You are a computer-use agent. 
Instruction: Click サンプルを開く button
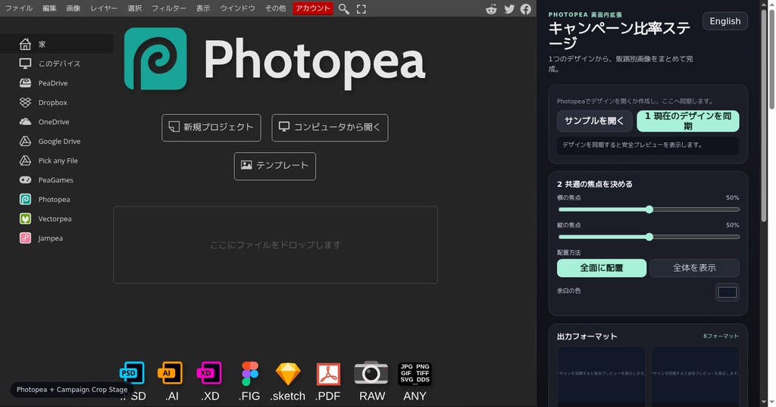click(x=594, y=121)
